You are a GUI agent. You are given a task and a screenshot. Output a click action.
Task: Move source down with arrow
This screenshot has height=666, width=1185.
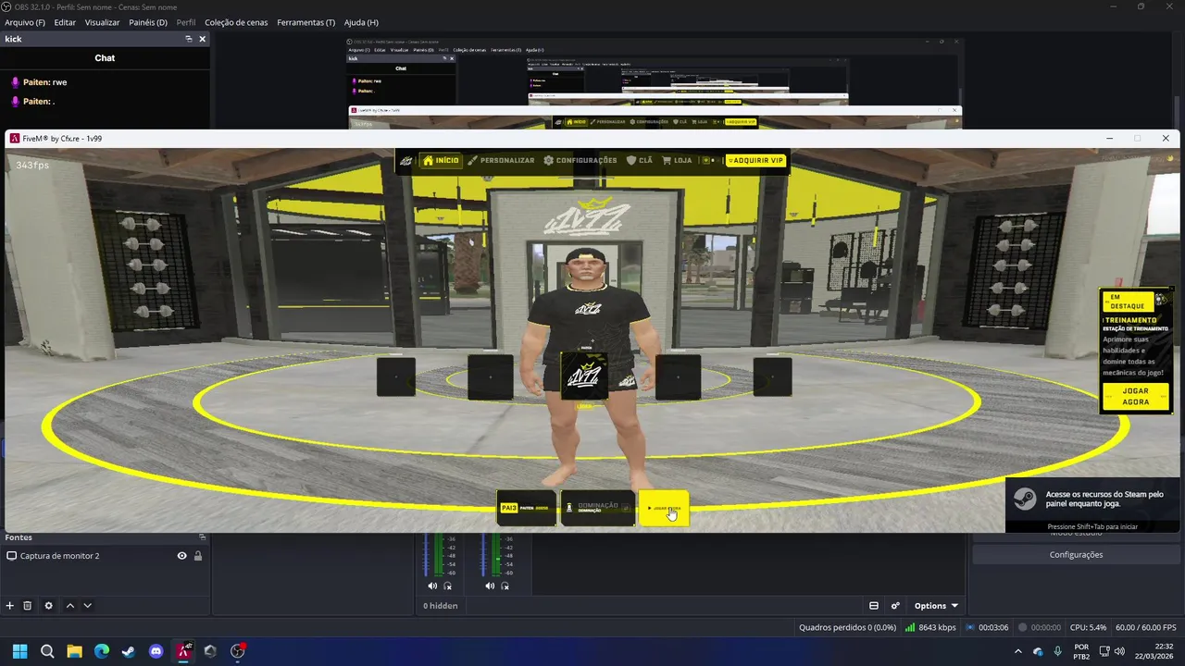[87, 606]
